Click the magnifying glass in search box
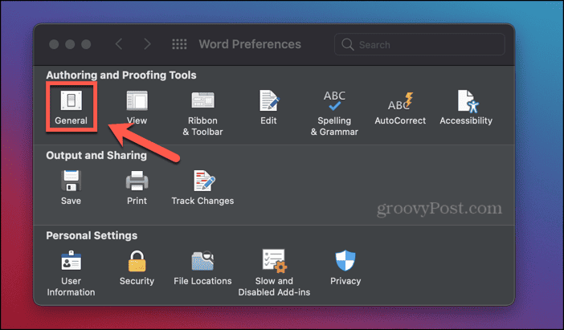This screenshot has width=564, height=330. (347, 45)
